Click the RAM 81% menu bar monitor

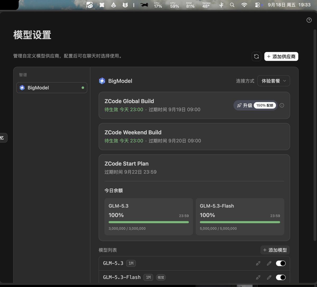click(x=190, y=5)
